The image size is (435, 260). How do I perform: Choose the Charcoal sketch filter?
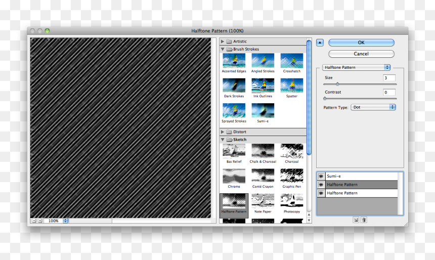[x=291, y=151]
